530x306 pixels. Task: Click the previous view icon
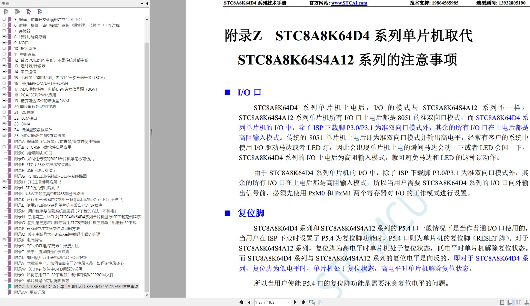pos(312,302)
